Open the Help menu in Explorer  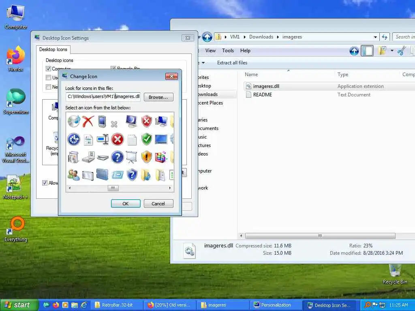pos(245,51)
